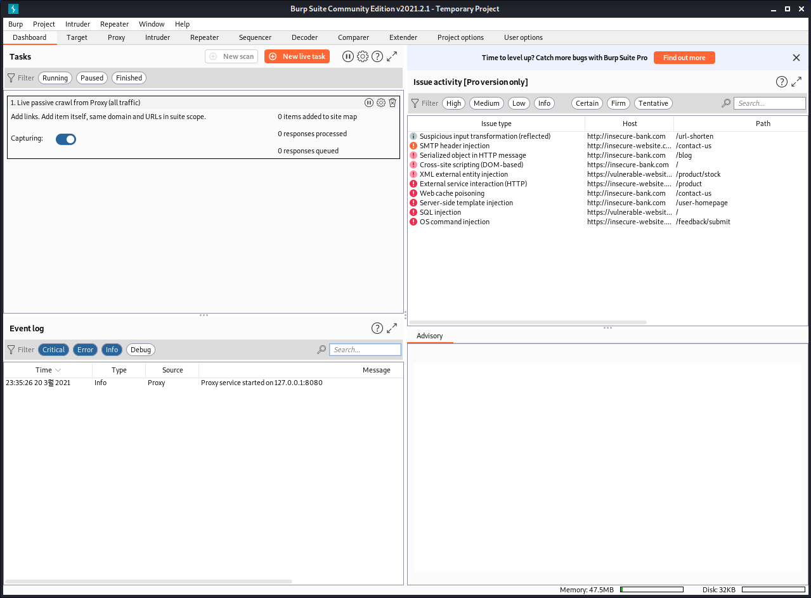Open Event log help icon

tap(377, 328)
